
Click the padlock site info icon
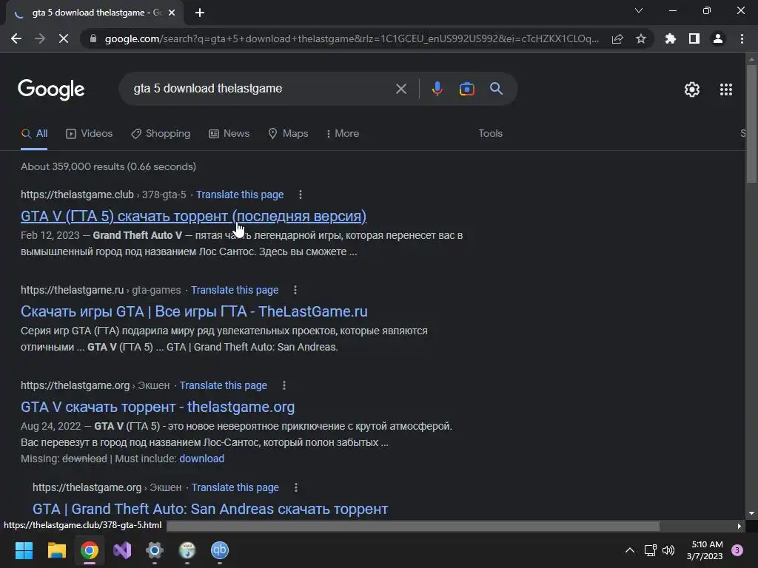coord(93,38)
